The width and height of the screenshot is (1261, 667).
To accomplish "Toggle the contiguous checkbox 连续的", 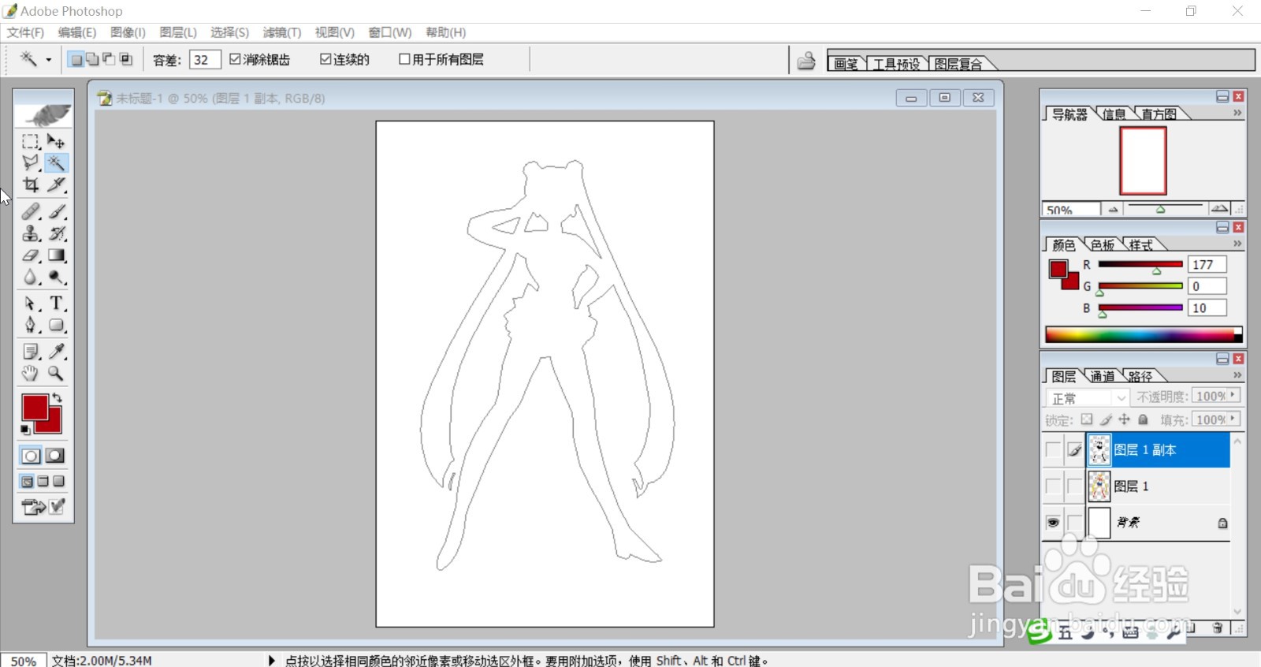I will coord(325,59).
